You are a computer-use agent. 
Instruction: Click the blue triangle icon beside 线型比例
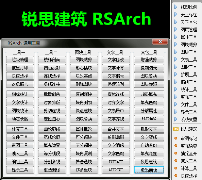point(176,7)
